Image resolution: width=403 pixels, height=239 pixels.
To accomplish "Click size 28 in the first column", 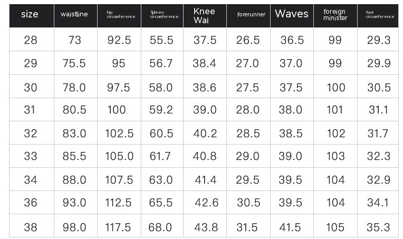I will pyautogui.click(x=31, y=40).
